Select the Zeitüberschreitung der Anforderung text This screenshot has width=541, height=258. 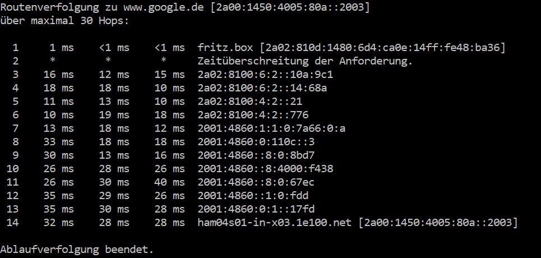(305, 61)
